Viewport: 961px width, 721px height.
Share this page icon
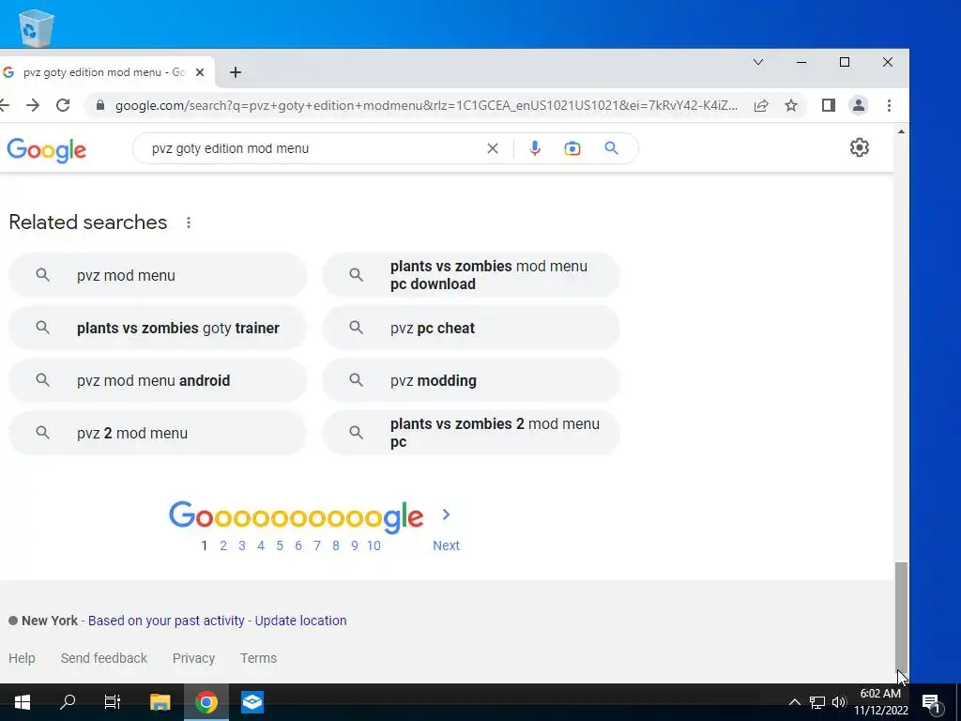pyautogui.click(x=761, y=105)
